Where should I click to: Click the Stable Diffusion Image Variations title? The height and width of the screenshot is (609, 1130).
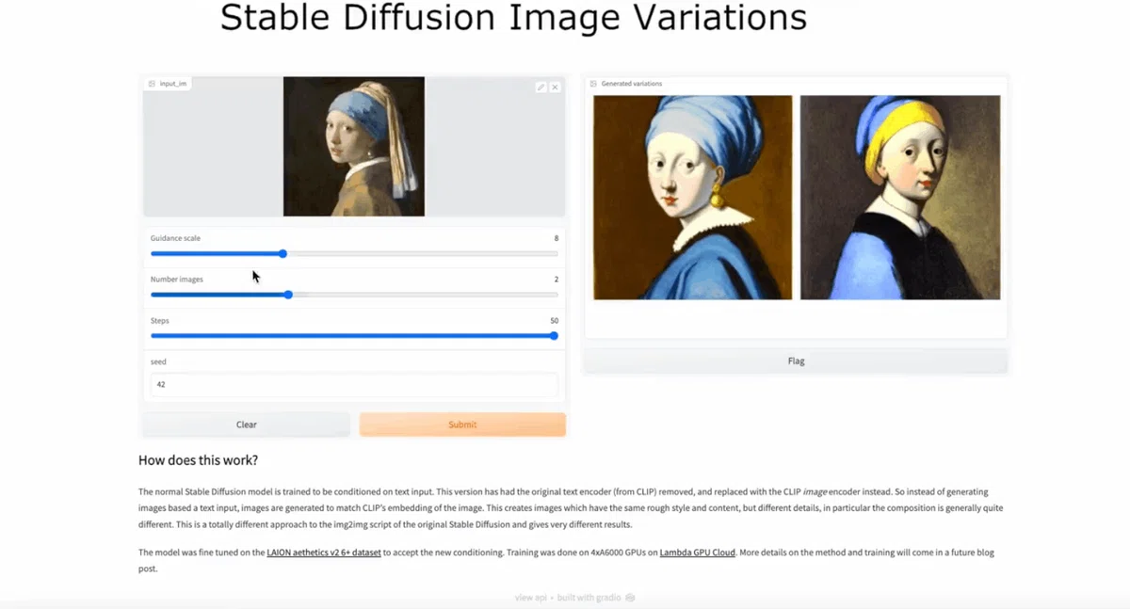tap(513, 17)
